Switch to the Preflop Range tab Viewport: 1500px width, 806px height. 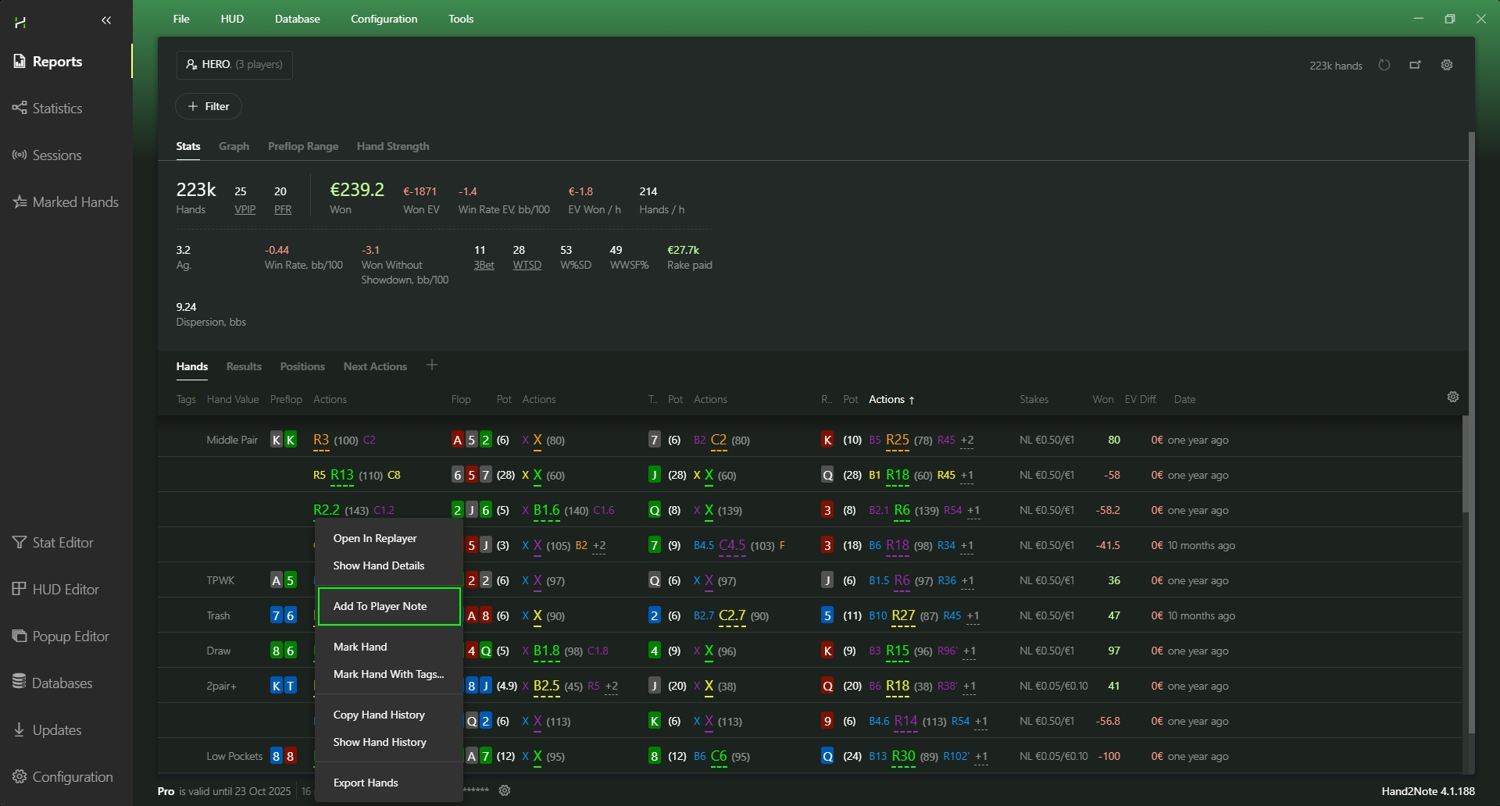(x=303, y=147)
